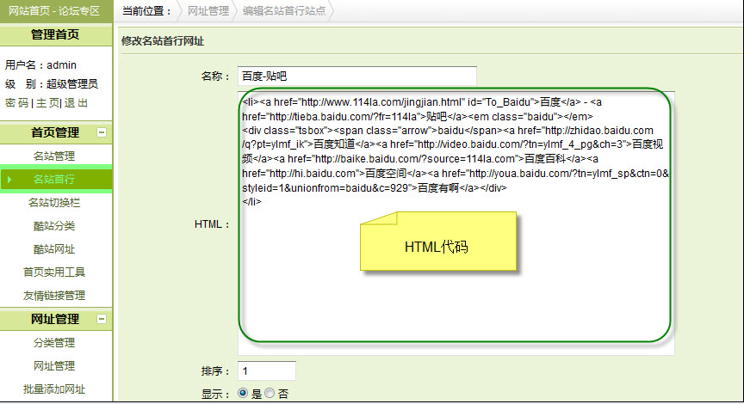
Task: Open 名站管理 in sidebar
Action: [x=54, y=156]
